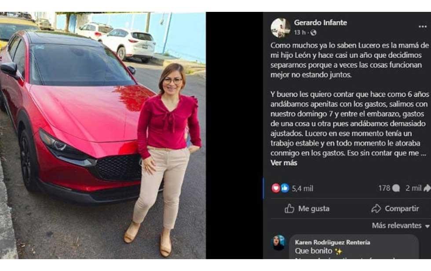Click the thumbs-up icon on Me gusta
Screen dimensions: 431x271
pos(289,209)
